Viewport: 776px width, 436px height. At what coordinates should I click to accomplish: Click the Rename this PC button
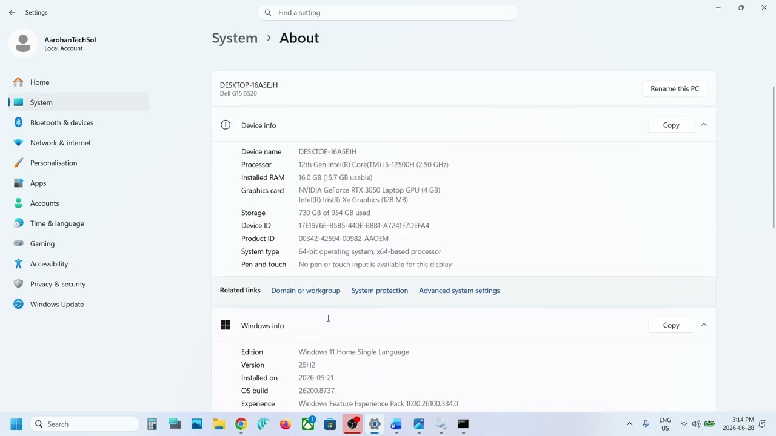(675, 88)
